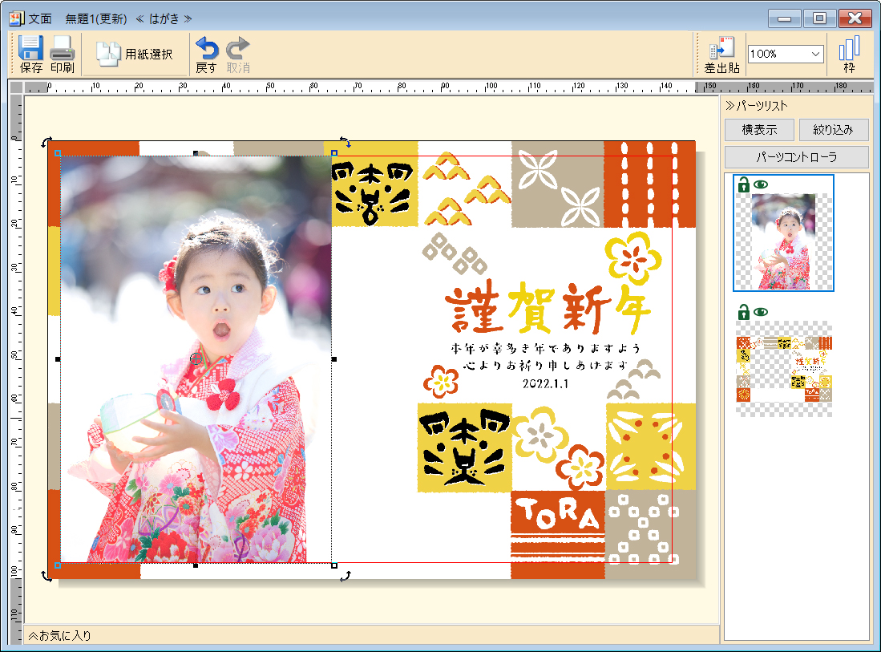
Task: Click the 取消 redo arrow icon
Action: pyautogui.click(x=237, y=49)
